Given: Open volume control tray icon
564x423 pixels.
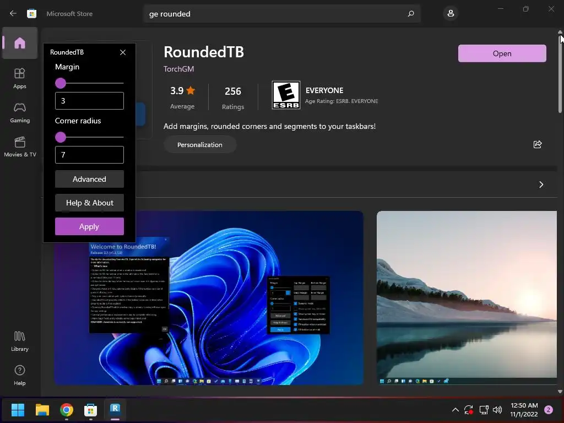Looking at the screenshot, I should pyautogui.click(x=497, y=410).
